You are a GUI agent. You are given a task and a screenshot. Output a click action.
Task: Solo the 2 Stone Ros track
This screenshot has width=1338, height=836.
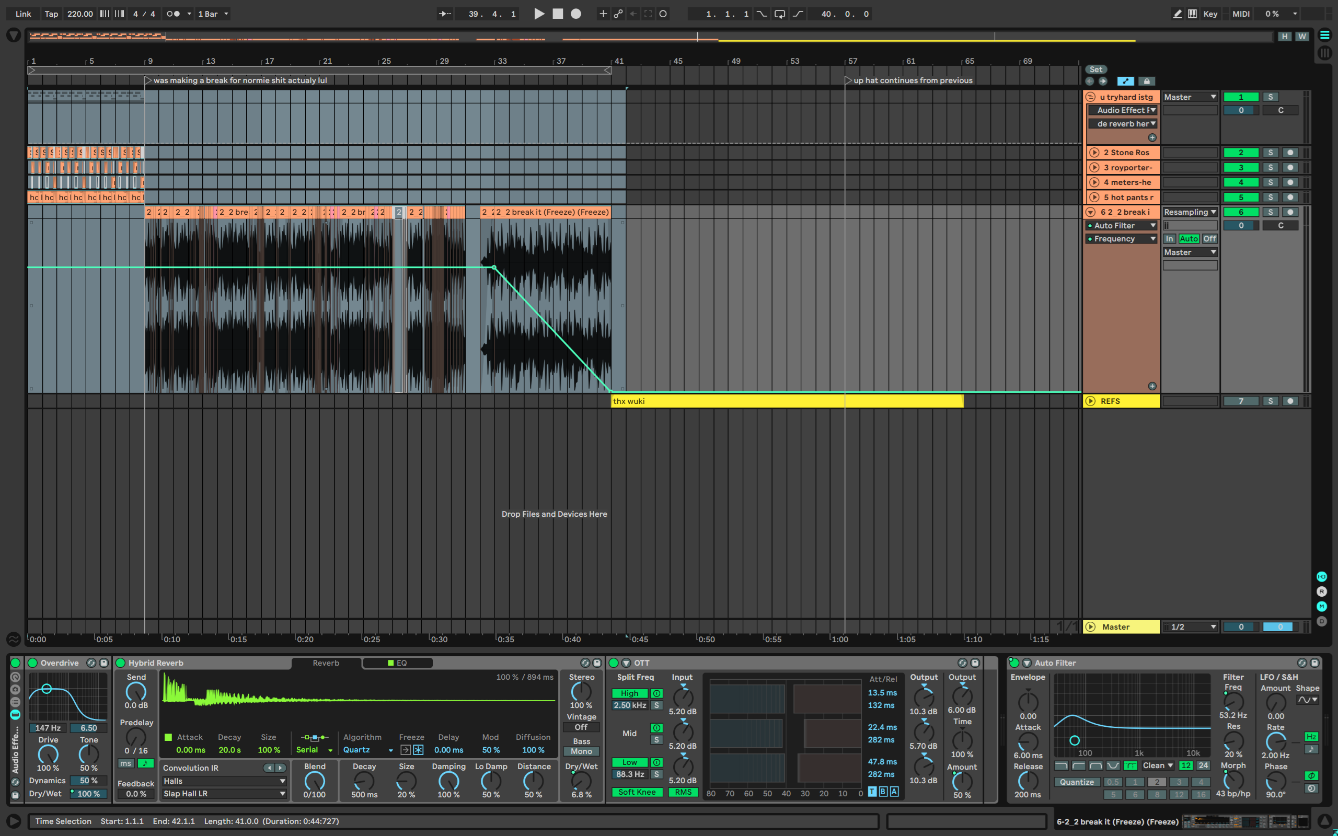point(1270,153)
